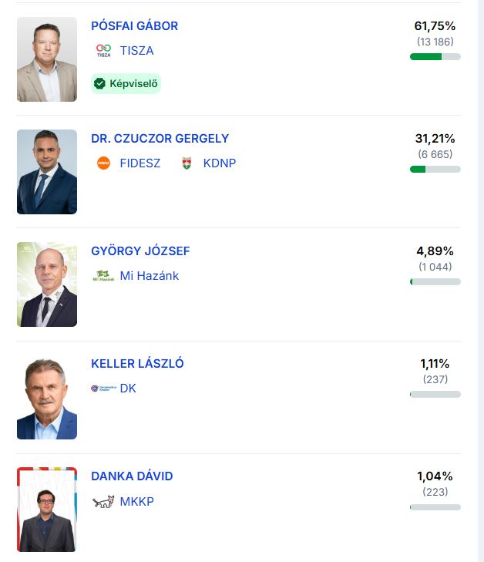This screenshot has height=562, width=484.
Task: Click the KDNP shield emblem icon
Action: coord(187,163)
